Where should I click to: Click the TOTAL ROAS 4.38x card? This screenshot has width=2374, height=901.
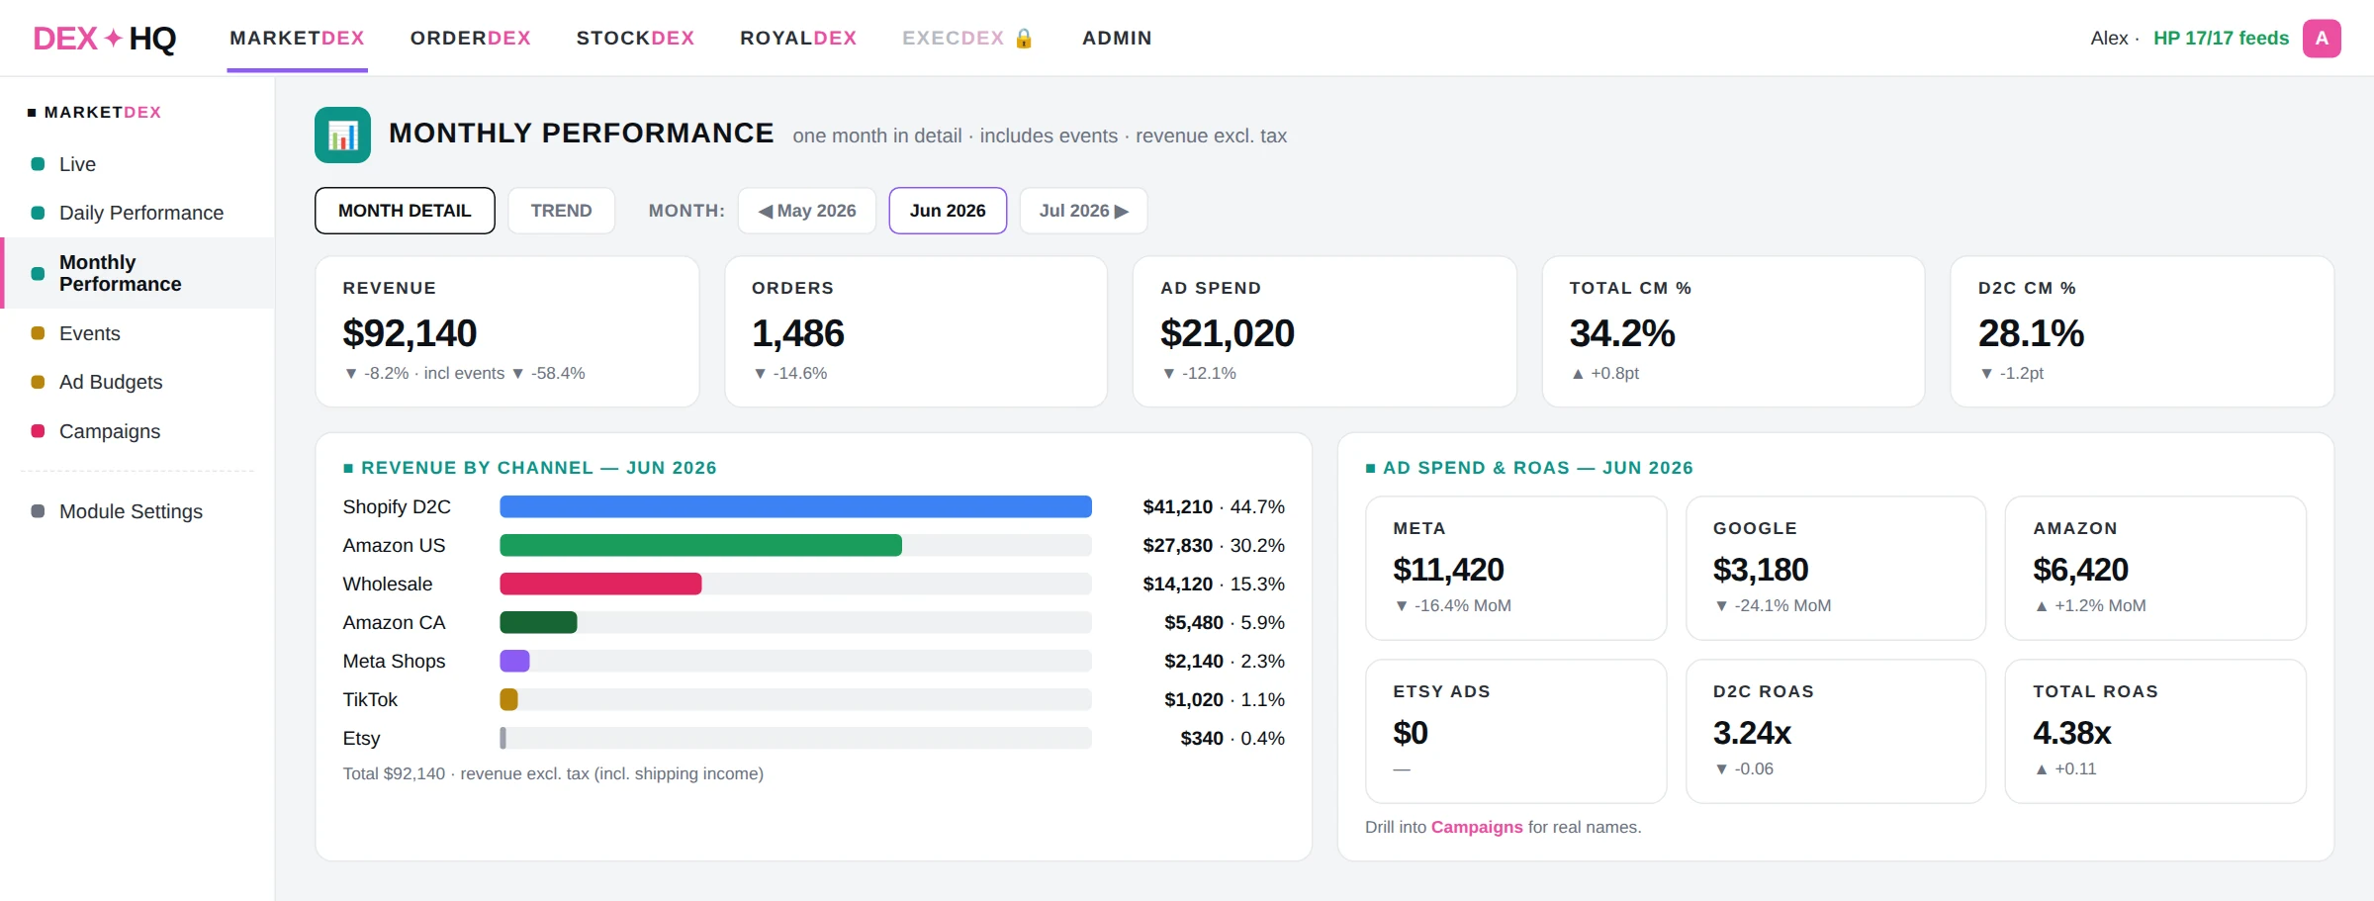(2155, 731)
